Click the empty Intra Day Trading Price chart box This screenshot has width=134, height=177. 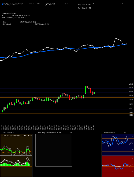[x=54, y=150]
